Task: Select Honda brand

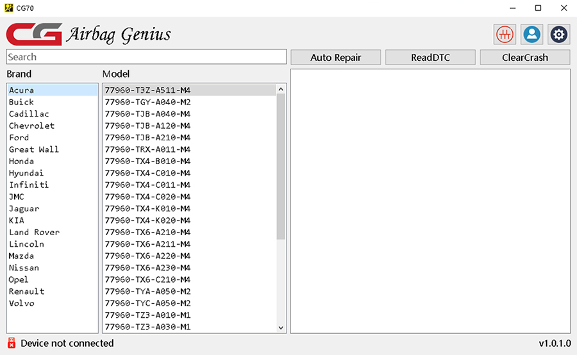Action: click(x=53, y=161)
